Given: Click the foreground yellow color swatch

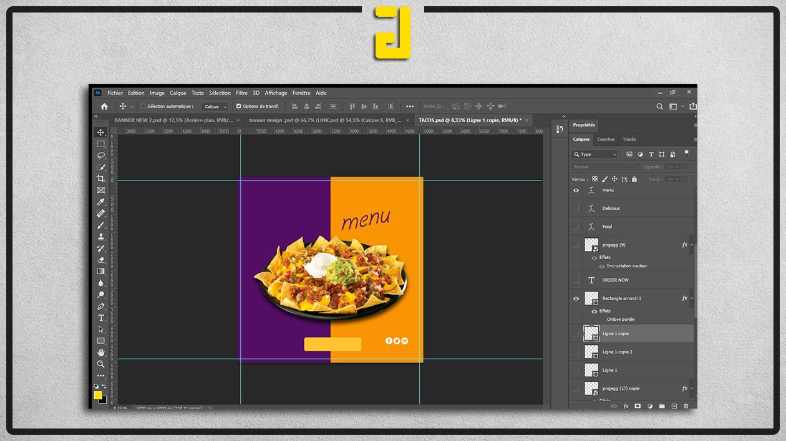Looking at the screenshot, I should pos(98,395).
